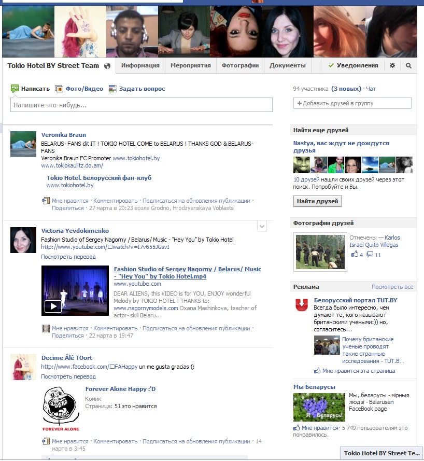Open Decime Âlê TOort's pink-hair avatar
This screenshot has width=424, height=461.
click(23, 367)
